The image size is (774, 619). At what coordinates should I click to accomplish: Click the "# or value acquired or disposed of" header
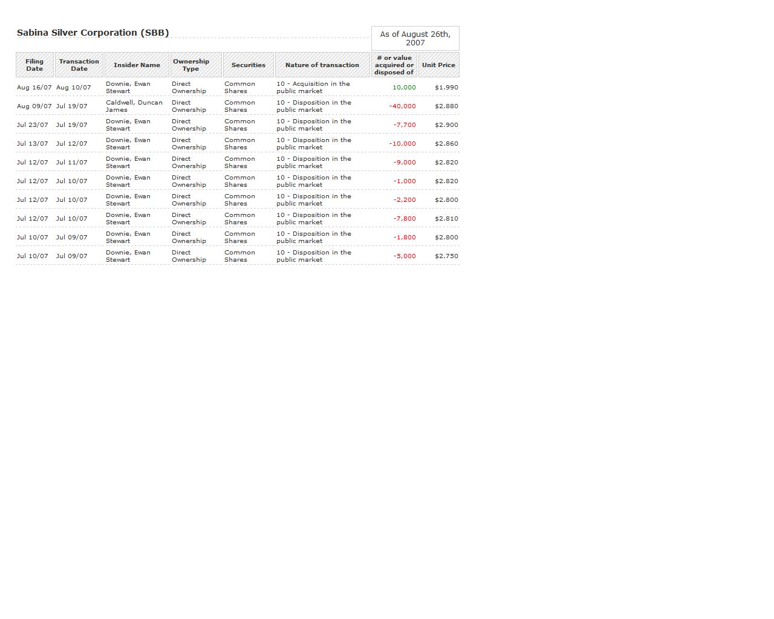tap(394, 65)
